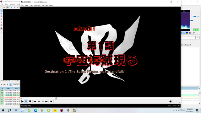Select the blue Drag subtitles tool in Aegisub
The height and width of the screenshot is (113, 201).
pyautogui.click(x=1, y=13)
